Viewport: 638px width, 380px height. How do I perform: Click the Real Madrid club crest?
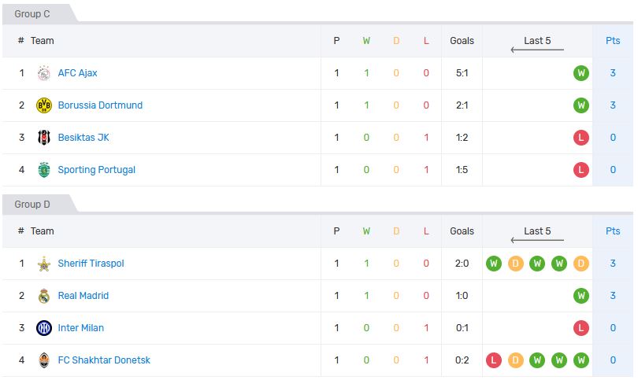(x=44, y=296)
